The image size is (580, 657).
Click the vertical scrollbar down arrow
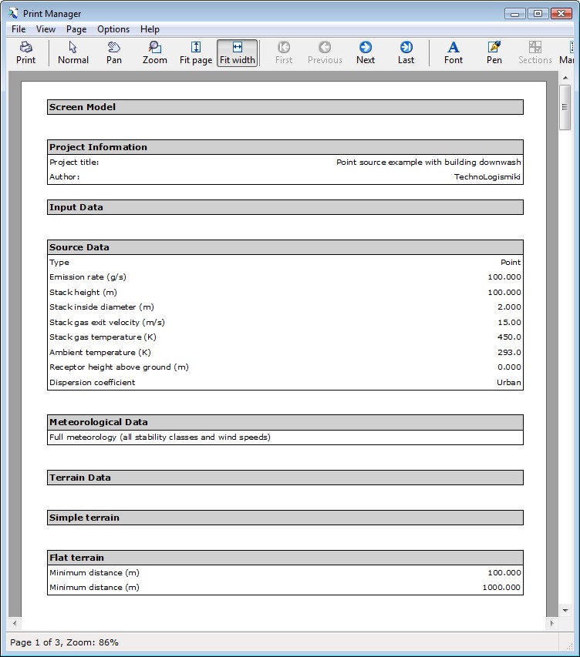(565, 609)
